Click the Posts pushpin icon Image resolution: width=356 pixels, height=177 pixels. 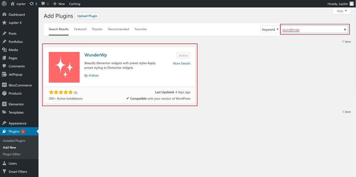pyautogui.click(x=4, y=33)
